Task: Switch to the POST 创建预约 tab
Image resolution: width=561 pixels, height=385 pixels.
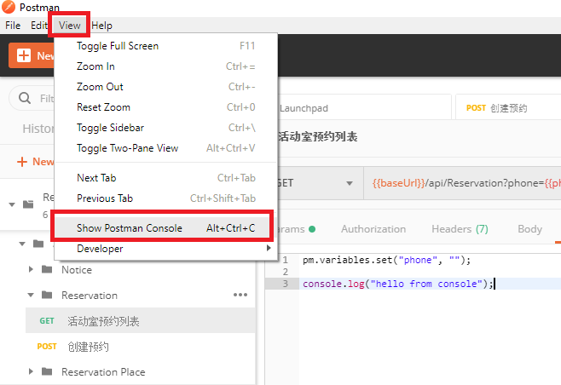Action: pyautogui.click(x=508, y=107)
